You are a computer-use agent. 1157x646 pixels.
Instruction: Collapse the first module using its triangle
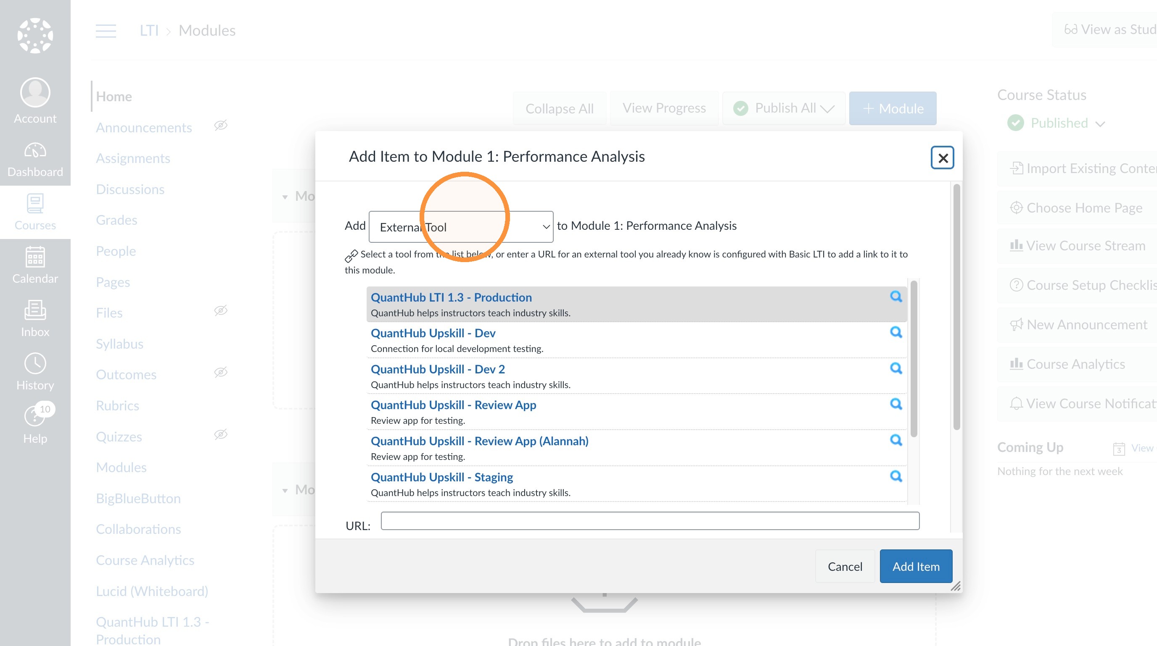point(285,197)
